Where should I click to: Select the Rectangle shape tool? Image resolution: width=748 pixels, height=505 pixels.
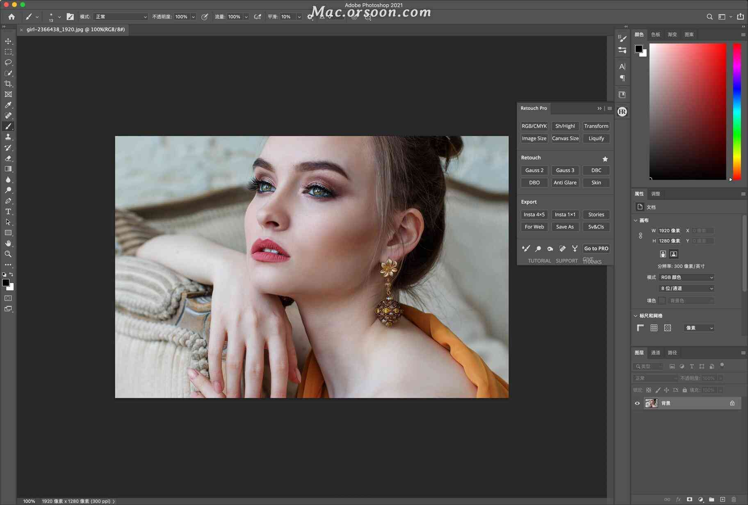coord(8,233)
